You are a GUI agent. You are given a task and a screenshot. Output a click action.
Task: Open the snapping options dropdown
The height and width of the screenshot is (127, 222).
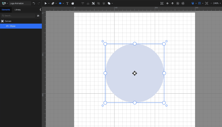click(196, 3)
